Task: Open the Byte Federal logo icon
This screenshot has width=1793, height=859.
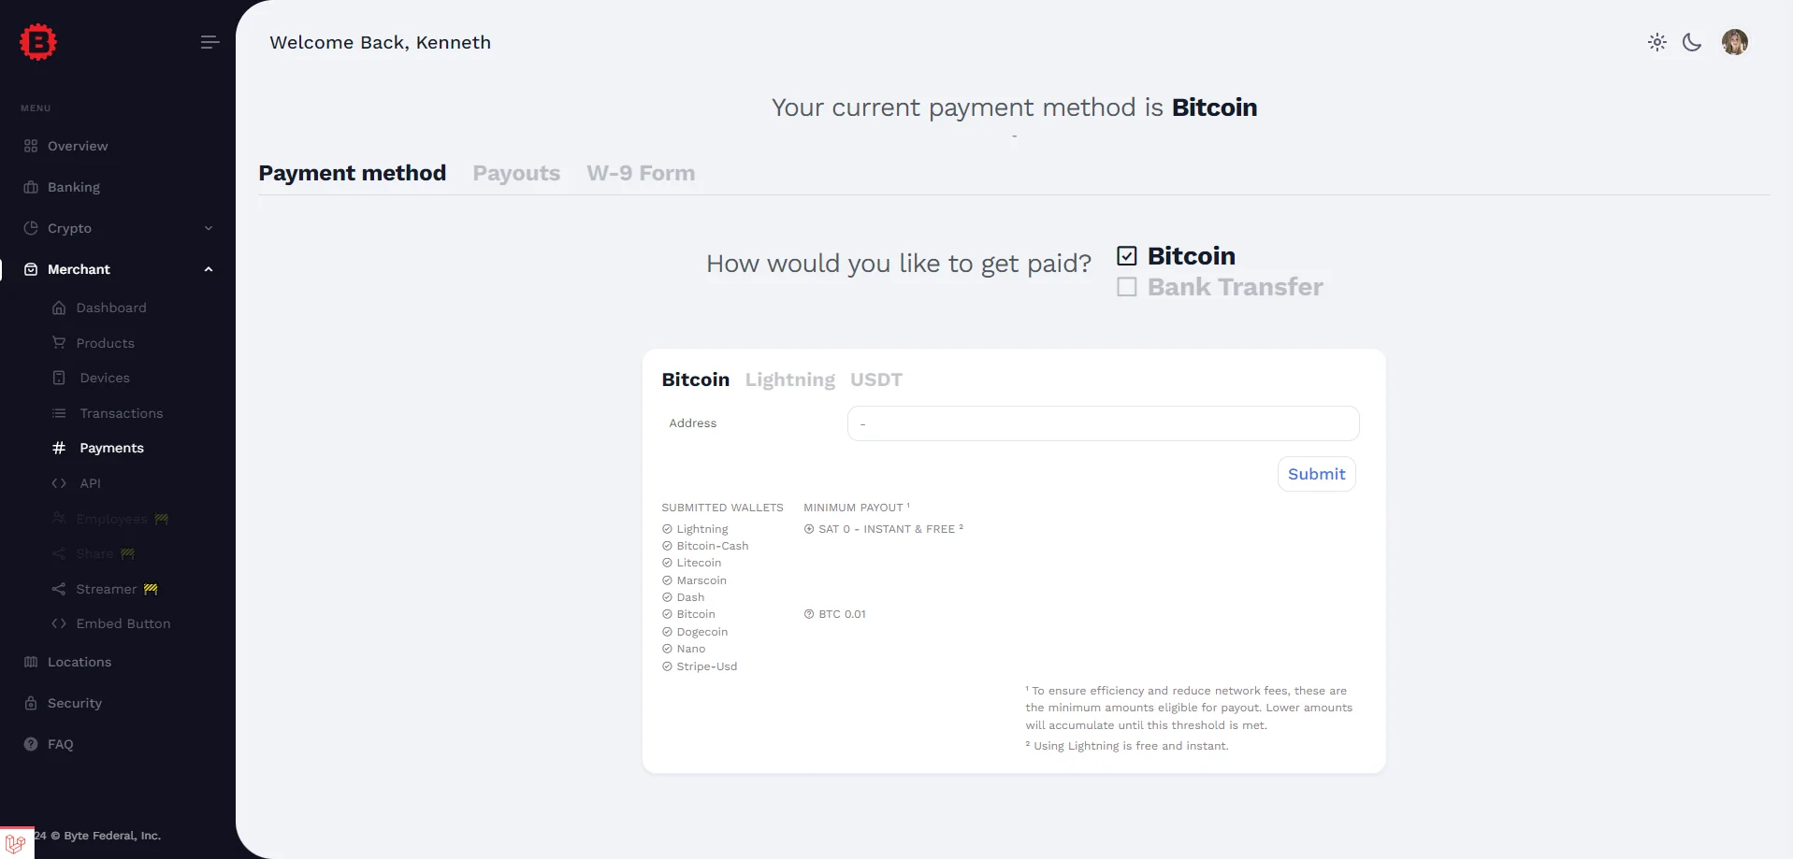Action: 37,41
